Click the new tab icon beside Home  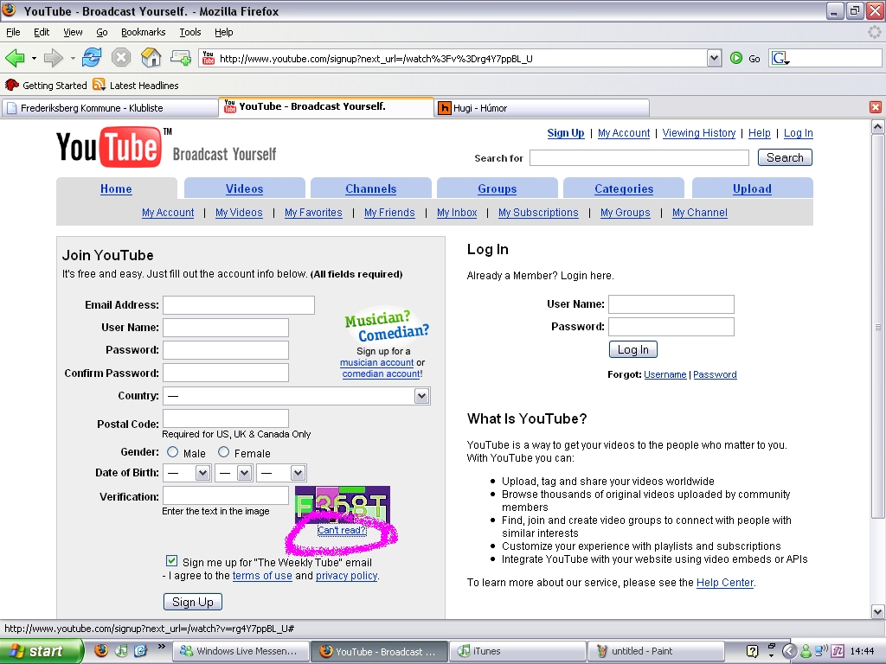(181, 57)
